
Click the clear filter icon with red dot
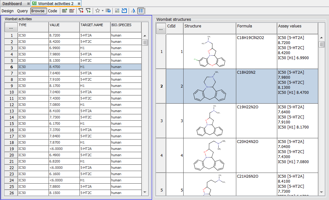[x=81, y=11]
